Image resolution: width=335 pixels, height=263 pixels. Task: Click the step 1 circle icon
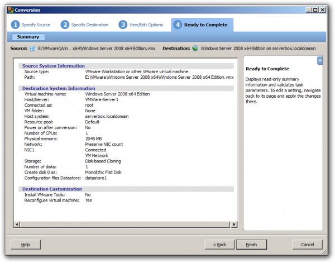(16, 25)
